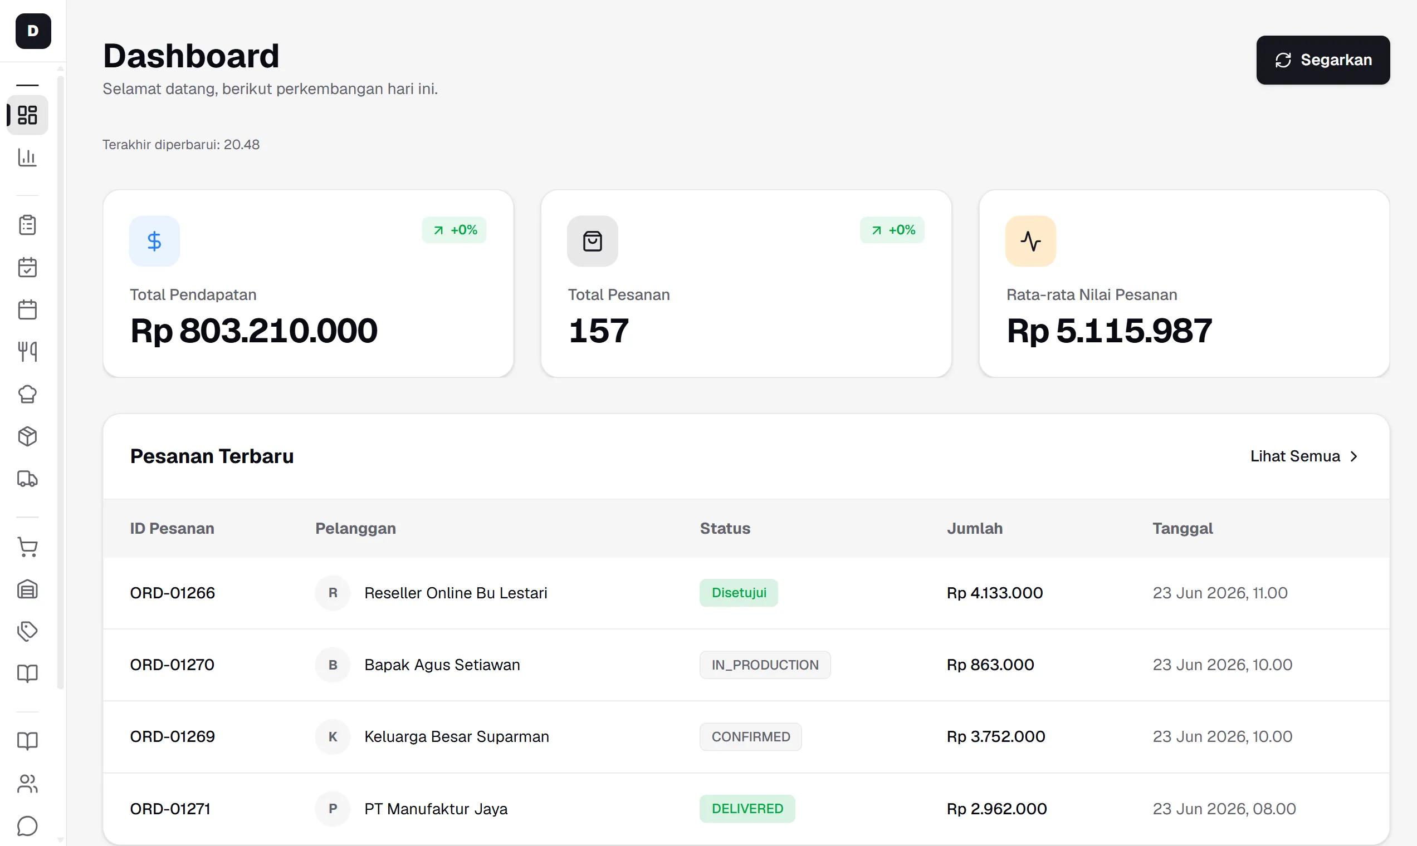Open the fork and knife menu icon
Viewport: 1417px width, 846px height.
[x=27, y=352]
